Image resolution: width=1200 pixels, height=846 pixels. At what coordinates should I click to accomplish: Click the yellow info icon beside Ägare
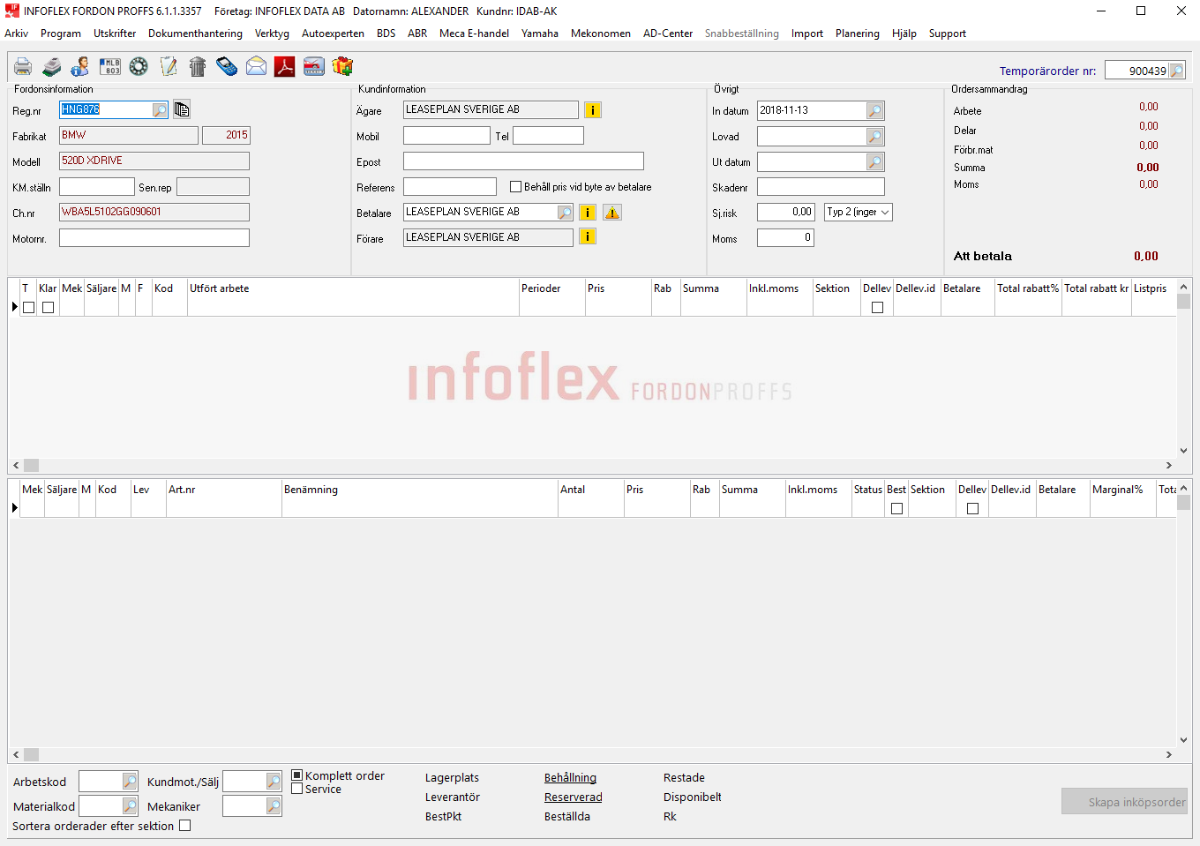click(x=593, y=110)
